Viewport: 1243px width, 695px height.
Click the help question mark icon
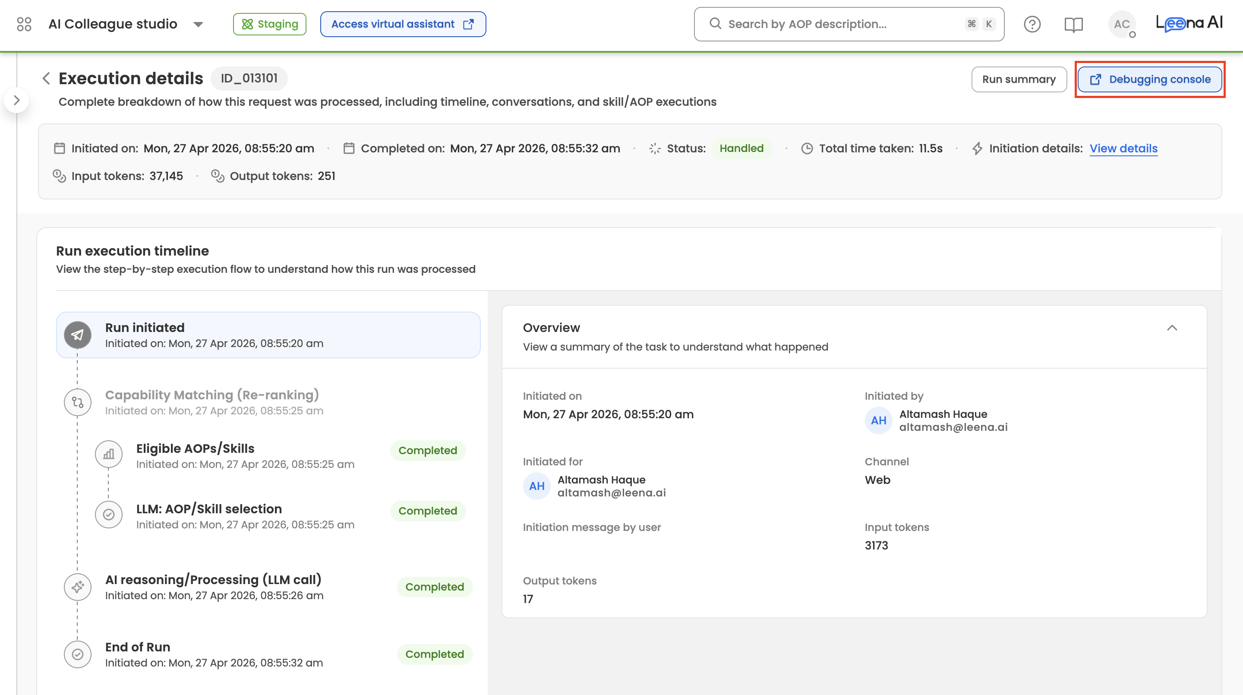tap(1032, 24)
